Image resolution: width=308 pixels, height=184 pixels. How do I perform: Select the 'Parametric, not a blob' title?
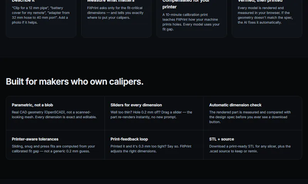pos(32,105)
